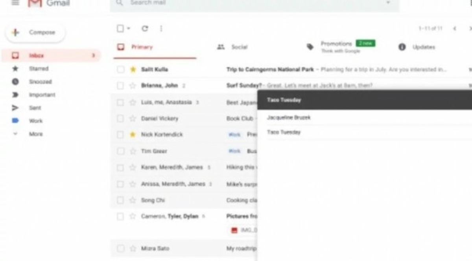Check the Daniel Vickery email box
Image resolution: width=472 pixels, height=261 pixels.
pos(120,119)
